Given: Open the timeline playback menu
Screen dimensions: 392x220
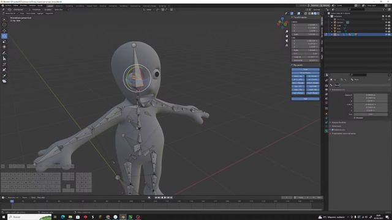Looking at the screenshot, I should 13,197.
